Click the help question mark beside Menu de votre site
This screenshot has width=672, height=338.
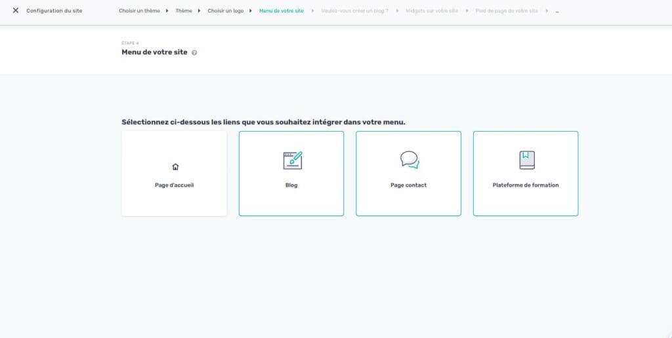click(194, 52)
